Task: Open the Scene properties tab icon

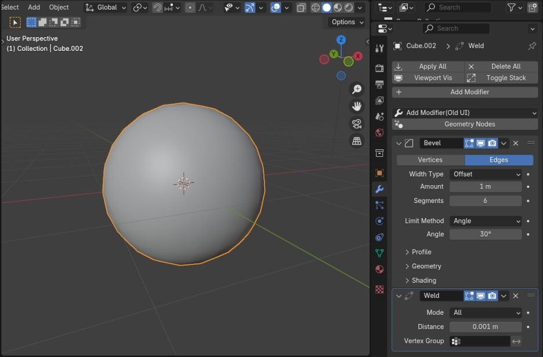Action: 379,117
